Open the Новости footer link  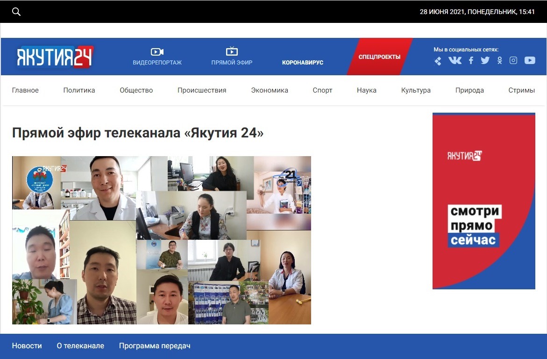[27, 346]
